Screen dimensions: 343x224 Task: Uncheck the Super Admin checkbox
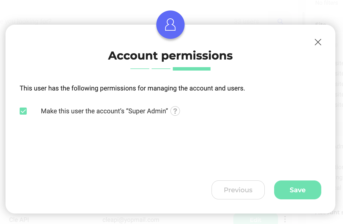tap(23, 111)
